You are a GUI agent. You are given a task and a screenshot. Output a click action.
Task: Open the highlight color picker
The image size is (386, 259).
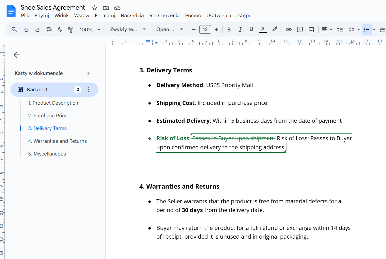(x=275, y=29)
